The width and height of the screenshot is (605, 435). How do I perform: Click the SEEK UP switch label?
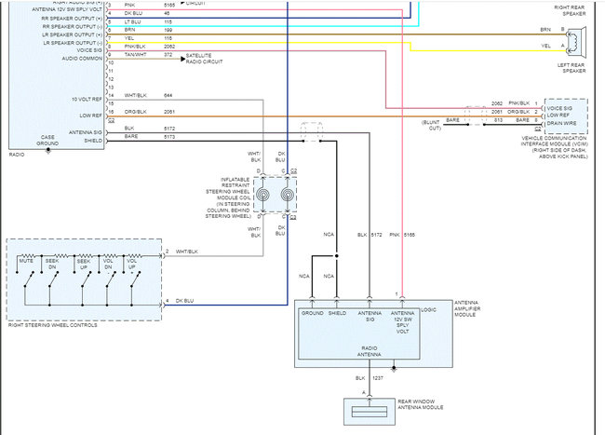click(x=84, y=264)
